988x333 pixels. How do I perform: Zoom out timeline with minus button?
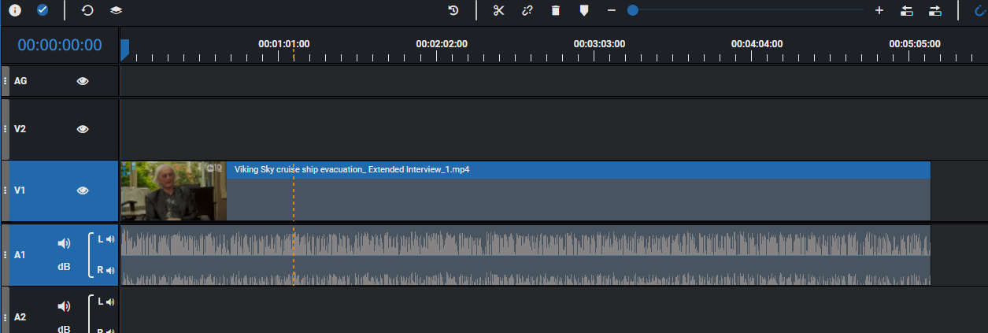coord(611,10)
